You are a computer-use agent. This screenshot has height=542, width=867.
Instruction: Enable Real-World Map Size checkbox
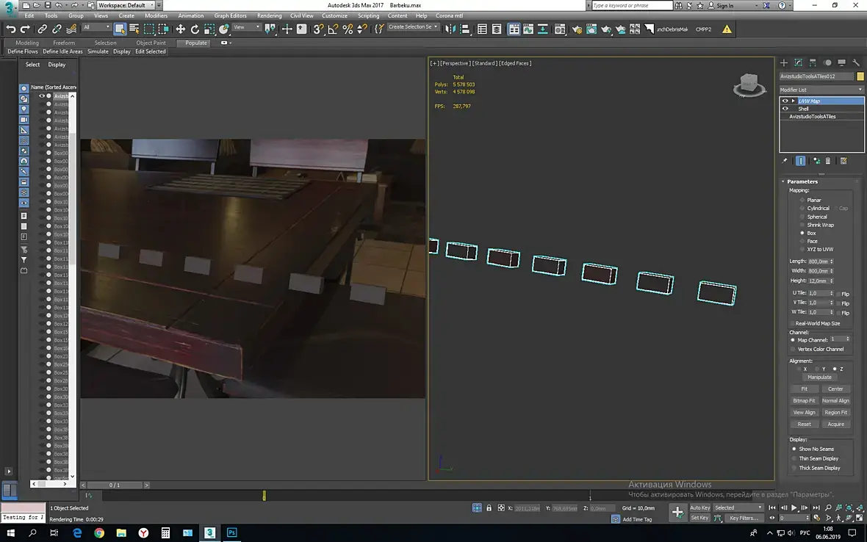click(x=792, y=323)
